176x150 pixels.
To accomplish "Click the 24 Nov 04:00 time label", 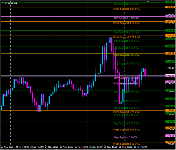I will [x=22, y=147].
